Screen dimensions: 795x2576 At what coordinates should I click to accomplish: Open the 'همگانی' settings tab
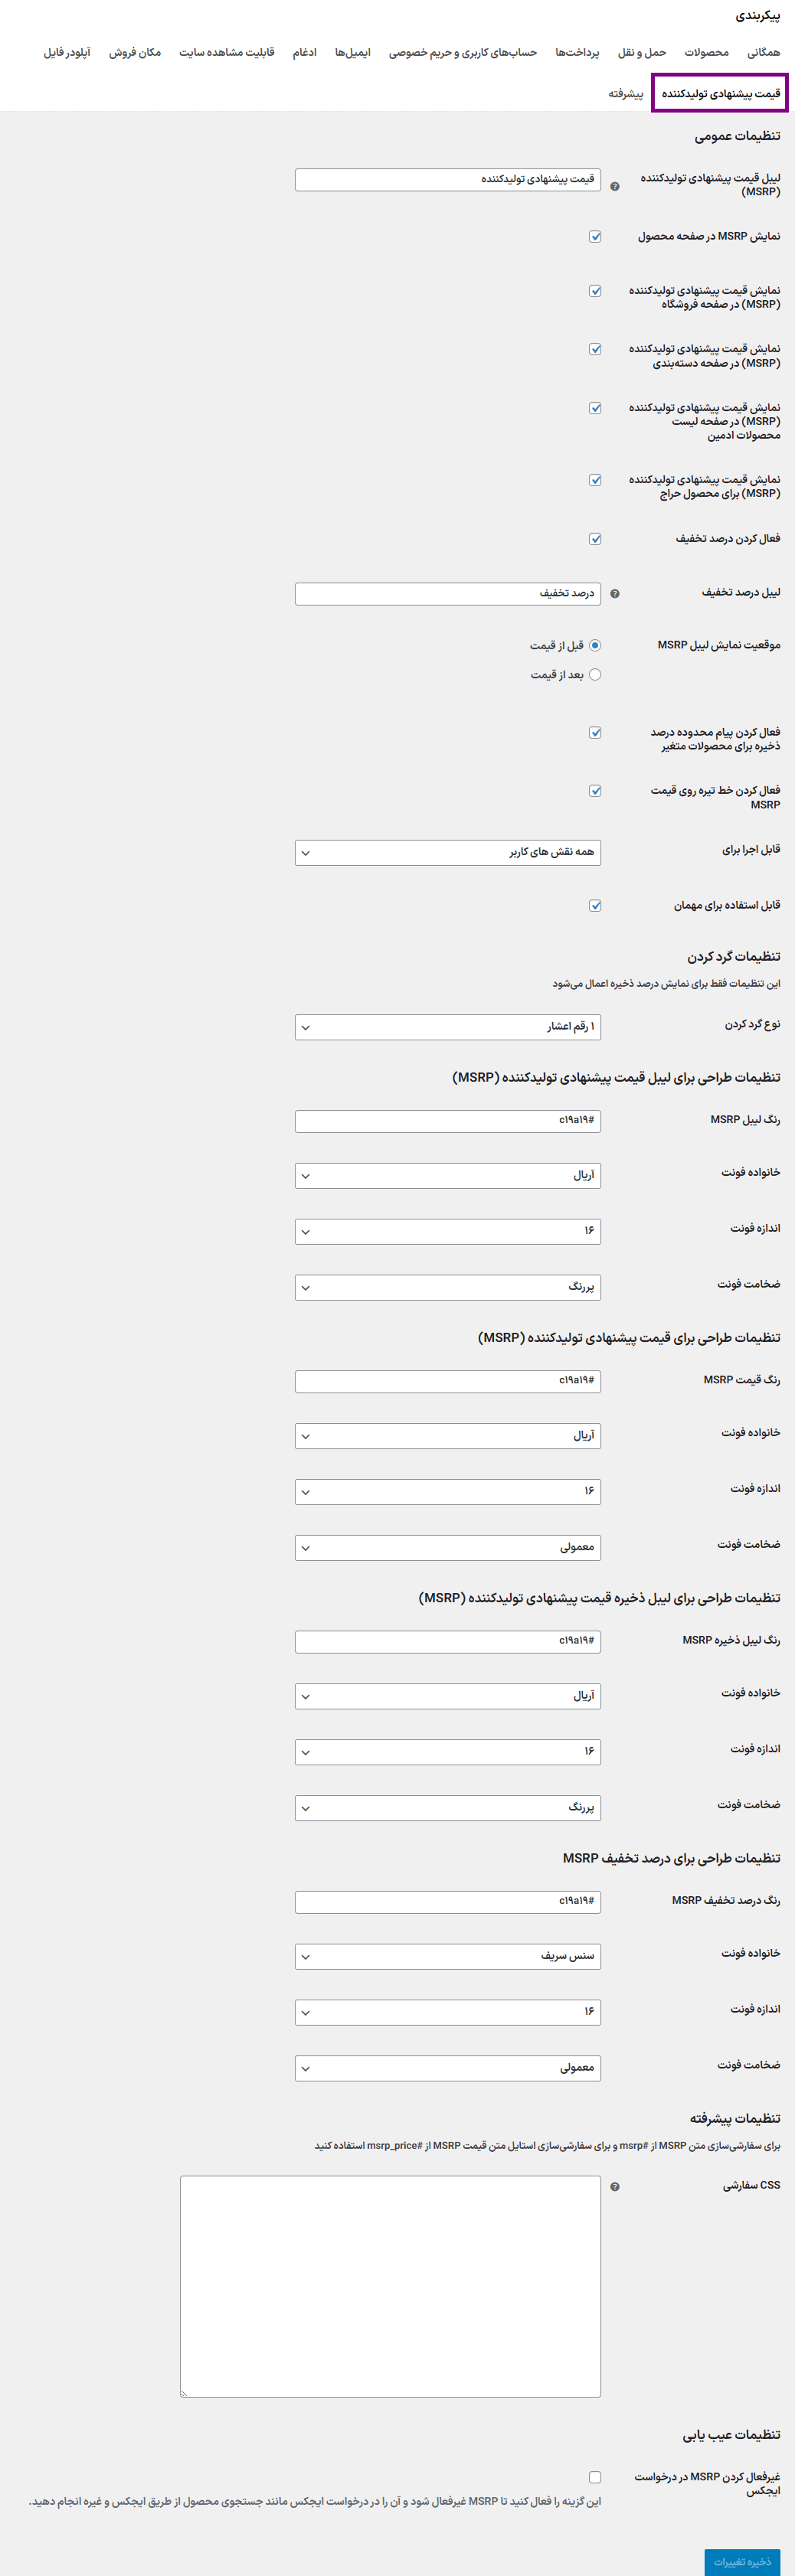[x=763, y=53]
